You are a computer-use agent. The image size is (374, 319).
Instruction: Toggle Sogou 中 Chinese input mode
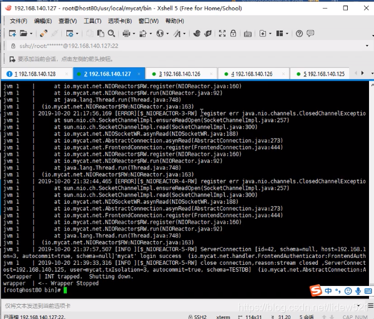pyautogui.click(x=328, y=291)
